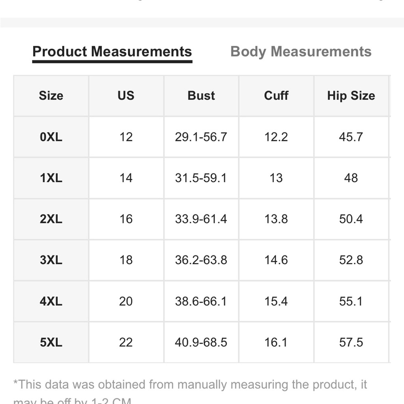Click the 52.8 hip size cell

(351, 260)
